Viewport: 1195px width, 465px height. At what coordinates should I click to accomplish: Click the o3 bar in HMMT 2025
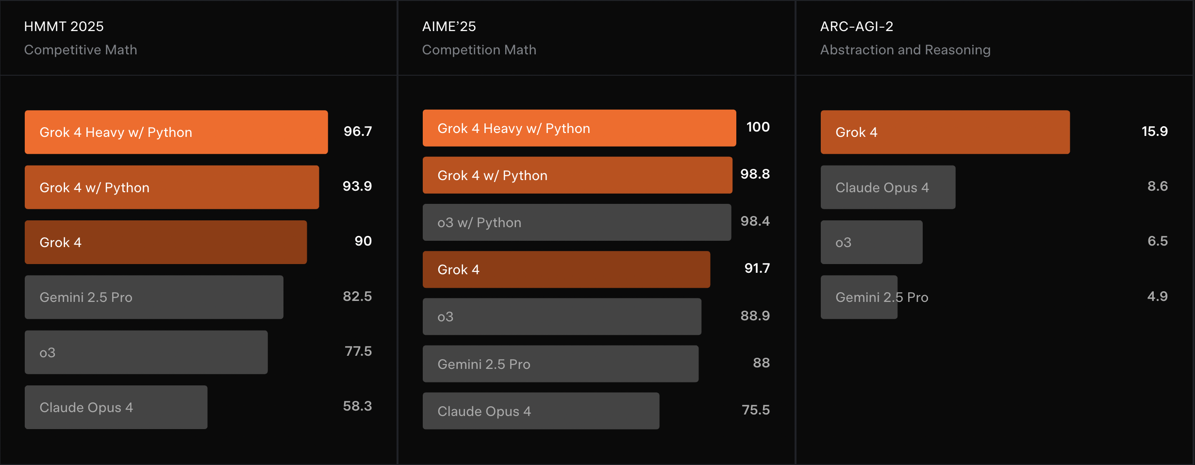tap(146, 352)
